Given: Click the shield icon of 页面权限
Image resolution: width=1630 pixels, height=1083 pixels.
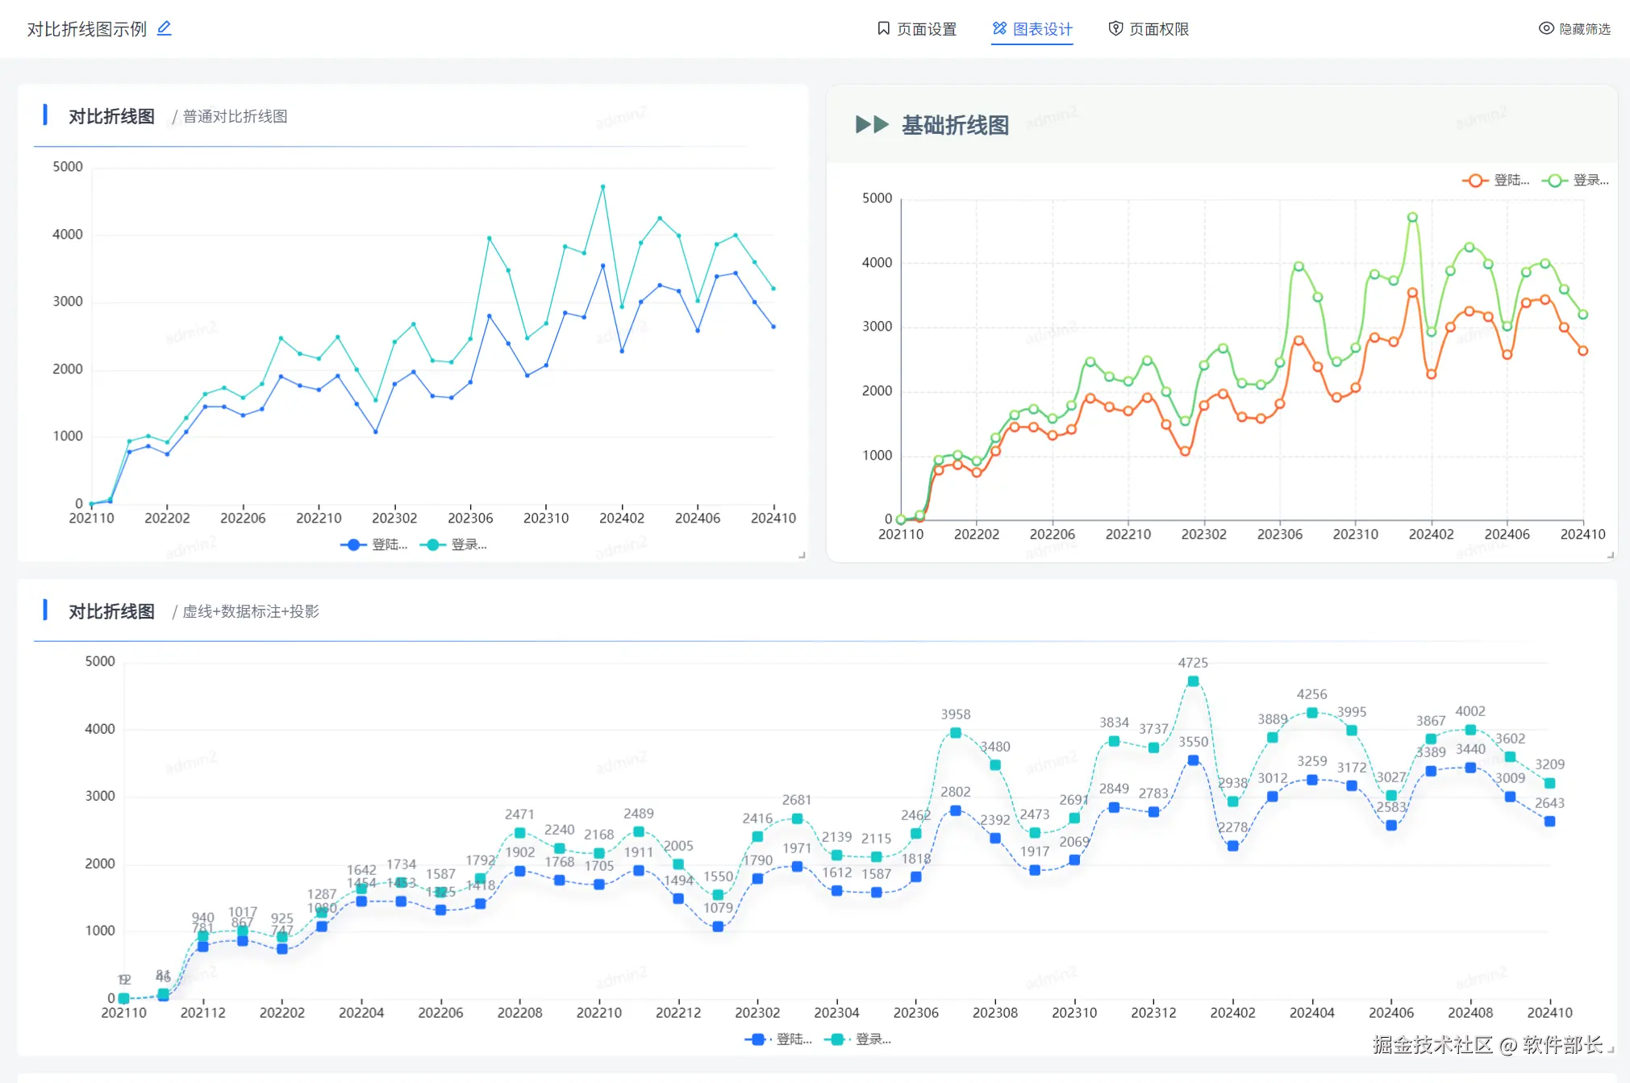Looking at the screenshot, I should 1115,28.
